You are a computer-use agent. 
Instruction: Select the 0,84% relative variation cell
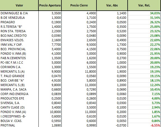tap(144, 121)
